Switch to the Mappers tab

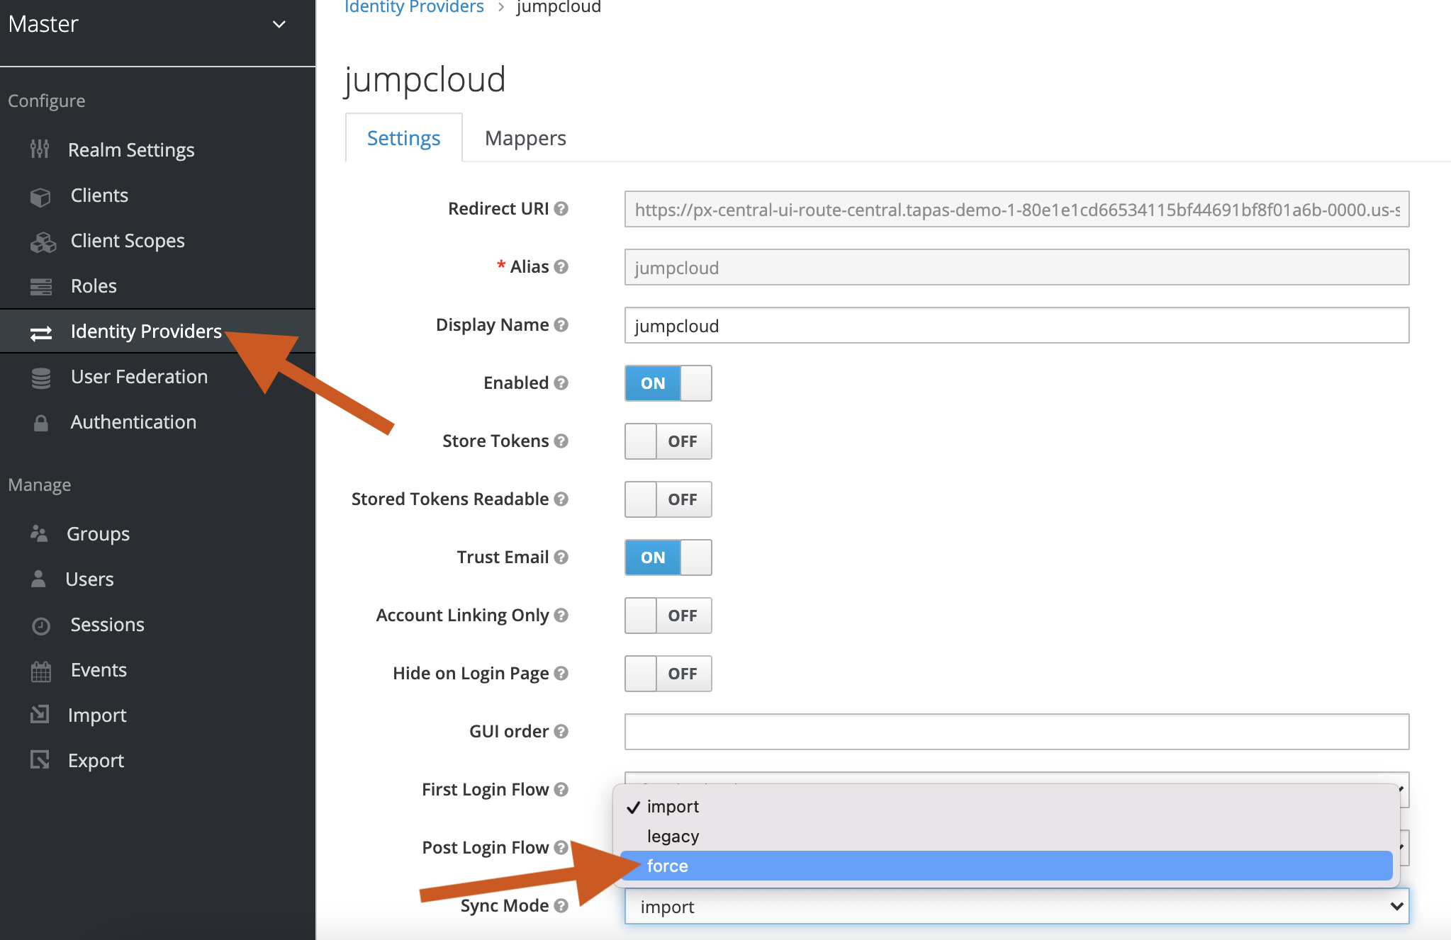525,138
